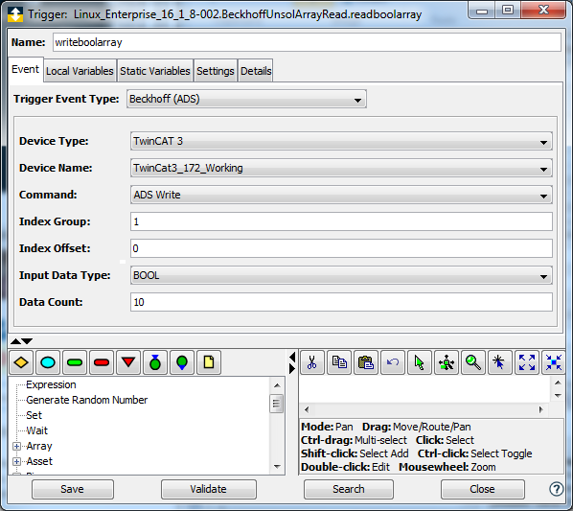Click the Cut scissors icon
Viewport: 573px width, 511px height.
tap(312, 362)
